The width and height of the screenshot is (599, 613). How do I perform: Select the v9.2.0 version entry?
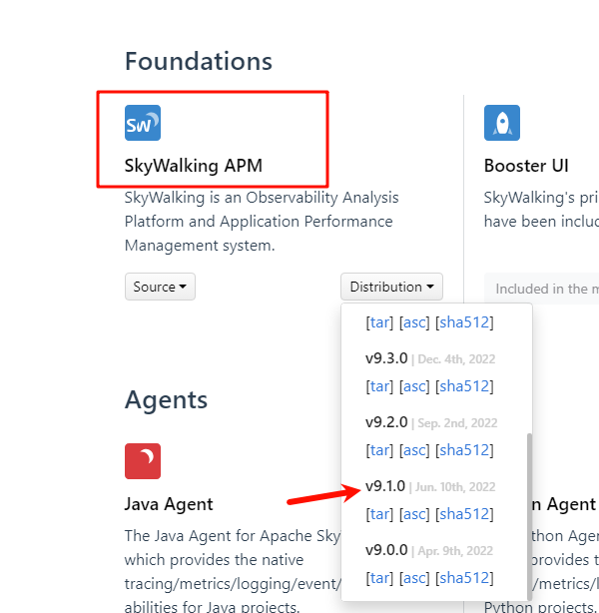click(386, 422)
